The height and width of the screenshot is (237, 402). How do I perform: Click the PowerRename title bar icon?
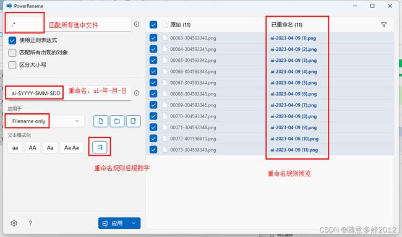coord(9,6)
